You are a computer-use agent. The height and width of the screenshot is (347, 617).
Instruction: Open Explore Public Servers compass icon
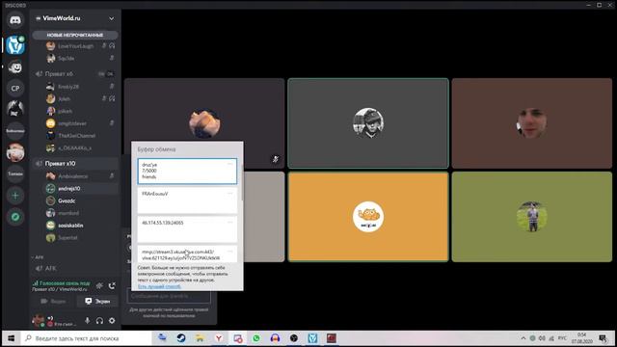click(x=15, y=217)
